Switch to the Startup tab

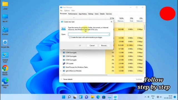(91, 14)
